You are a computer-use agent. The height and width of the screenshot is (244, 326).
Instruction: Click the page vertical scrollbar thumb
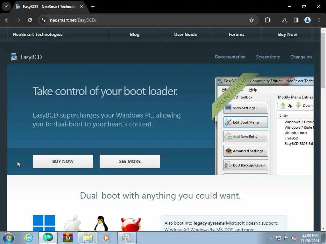tap(323, 60)
